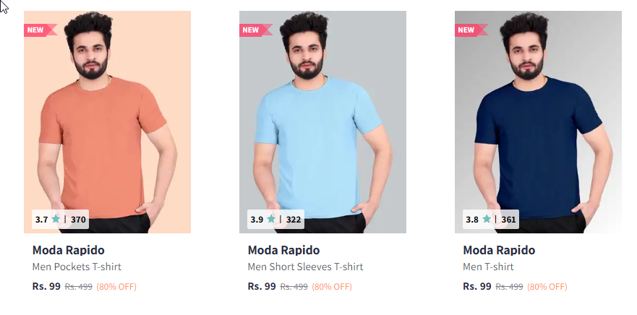
Task: Click the 80% OFF label on navy T-shirt
Action: tap(547, 287)
